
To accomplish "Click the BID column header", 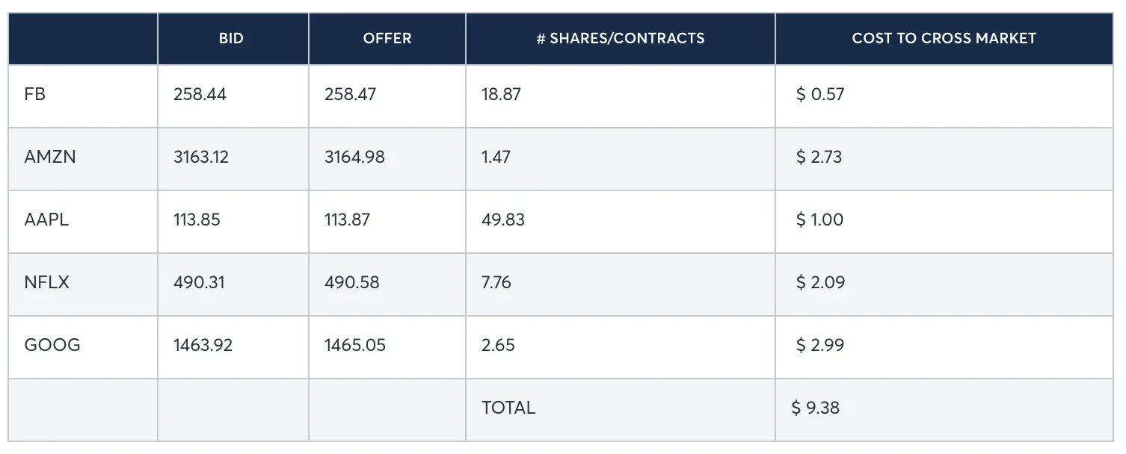I will (x=231, y=38).
